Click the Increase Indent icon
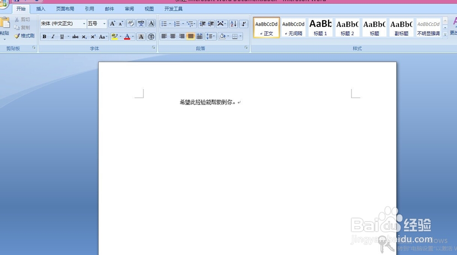Image resolution: width=457 pixels, height=255 pixels. (x=211, y=24)
